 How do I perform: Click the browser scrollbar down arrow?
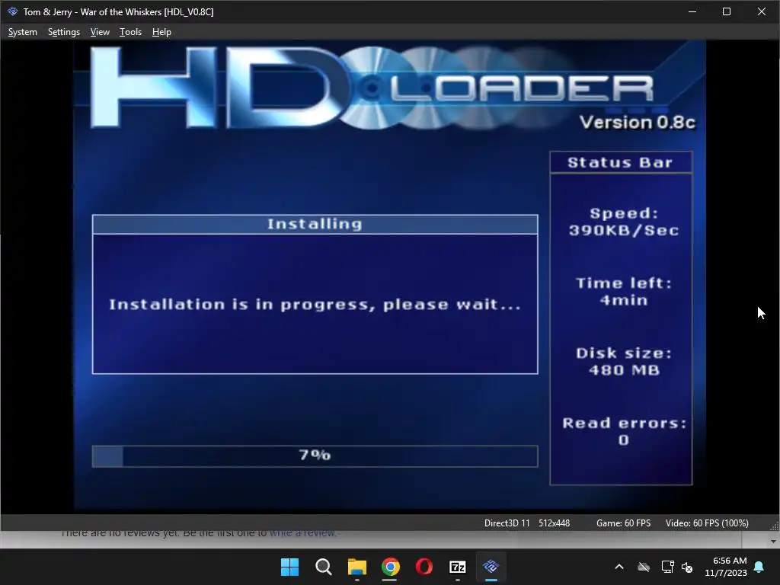coord(773,542)
